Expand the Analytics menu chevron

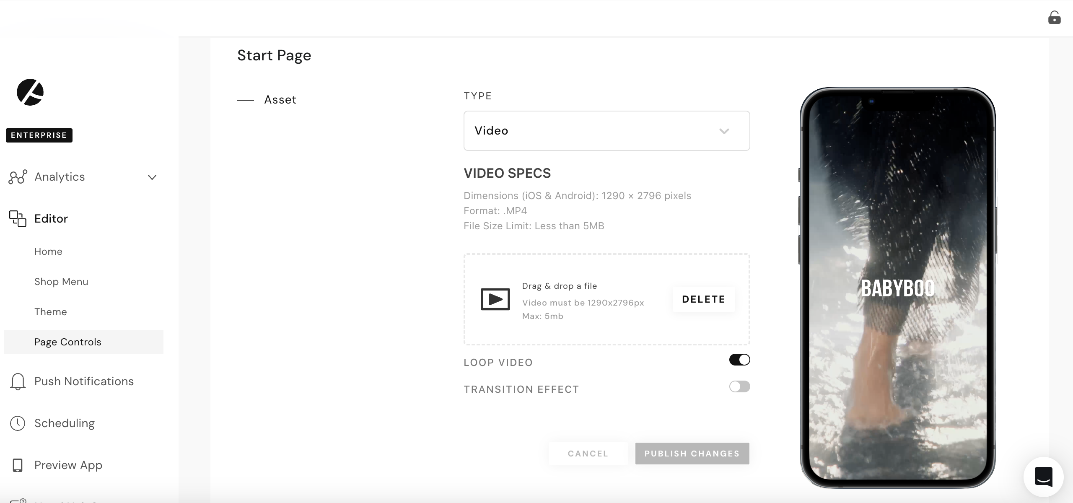tap(152, 177)
